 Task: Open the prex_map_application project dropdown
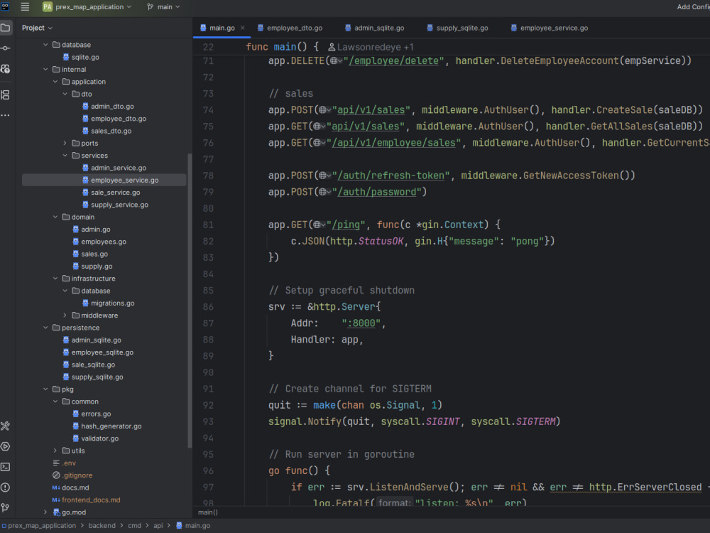[93, 7]
